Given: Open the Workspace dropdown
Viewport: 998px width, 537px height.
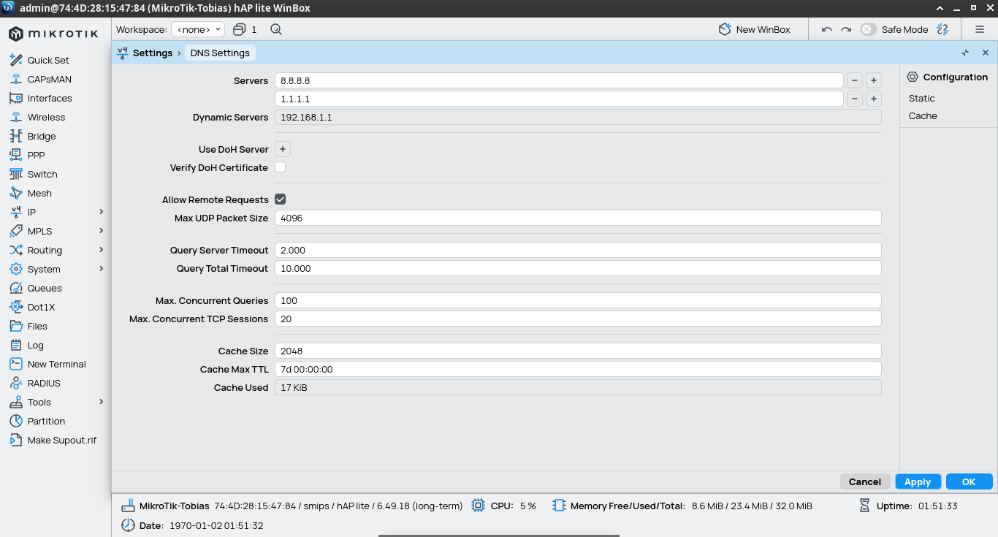Looking at the screenshot, I should pos(198,30).
